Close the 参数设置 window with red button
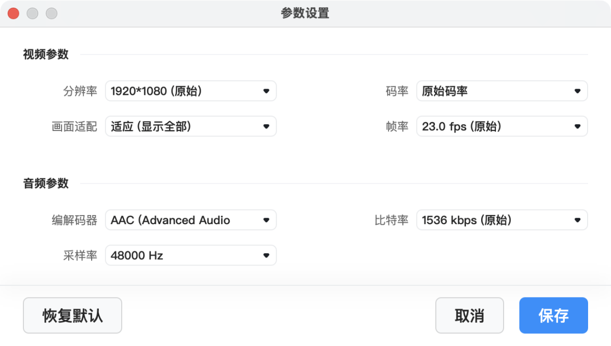611x346 pixels. tap(13, 14)
